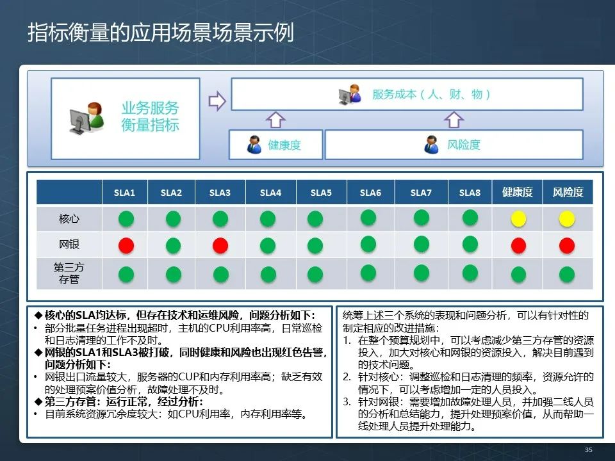Toggle the yellow 健康度 dot for 核心 row
The width and height of the screenshot is (615, 461).
click(519, 218)
